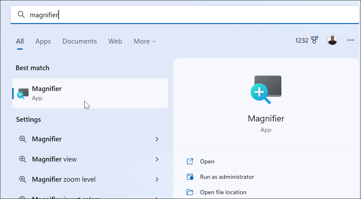Expand the More search filters dropdown
The image size is (361, 199).
(145, 41)
